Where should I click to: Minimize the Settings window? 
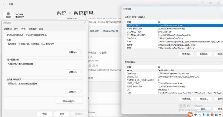pyautogui.click(x=203, y=3)
